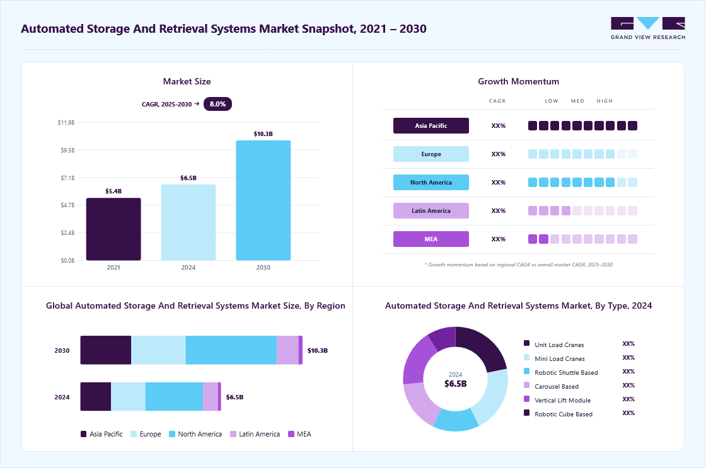This screenshot has height=468, width=706.
Task: Click the MEA legend swatch below bars
Action: [x=291, y=434]
